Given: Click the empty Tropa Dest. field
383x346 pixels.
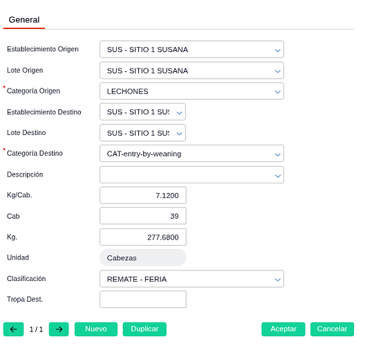Looking at the screenshot, I should 143,300.
